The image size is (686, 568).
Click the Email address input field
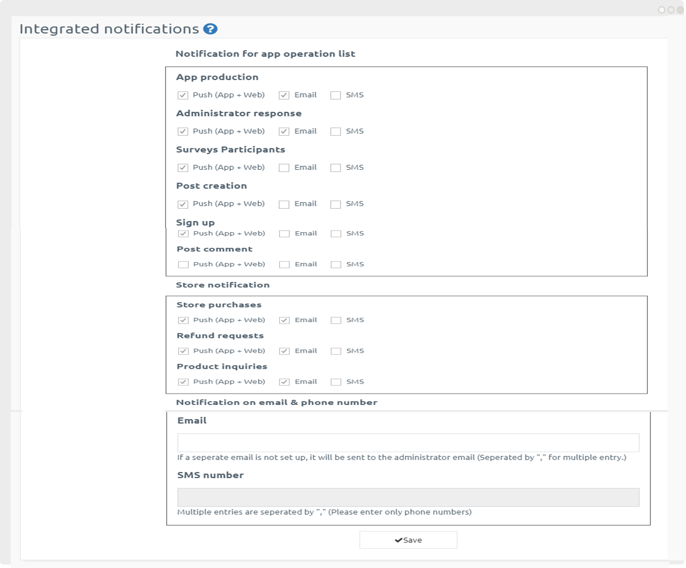click(408, 443)
